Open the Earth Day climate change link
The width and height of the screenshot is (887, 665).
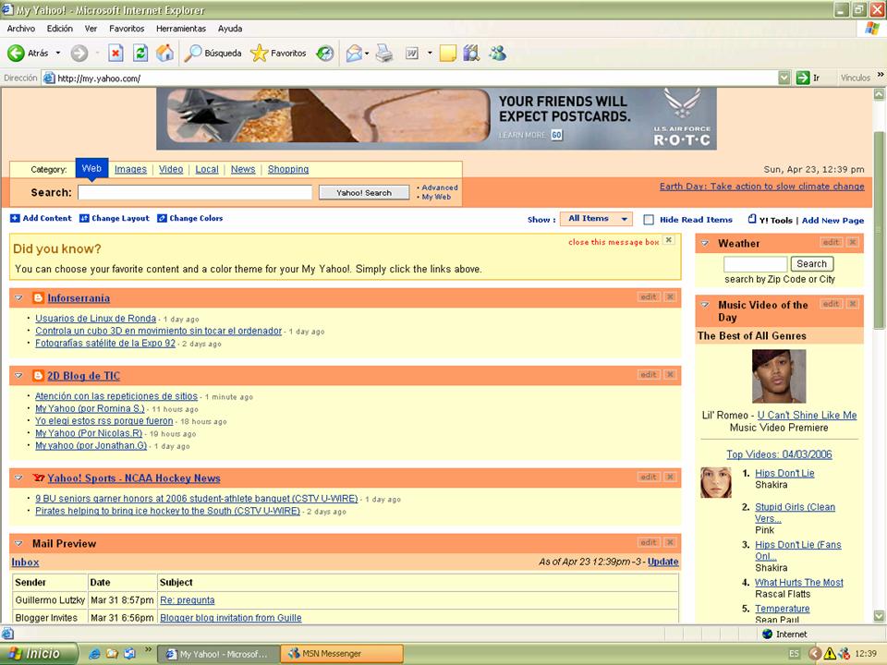click(x=761, y=186)
